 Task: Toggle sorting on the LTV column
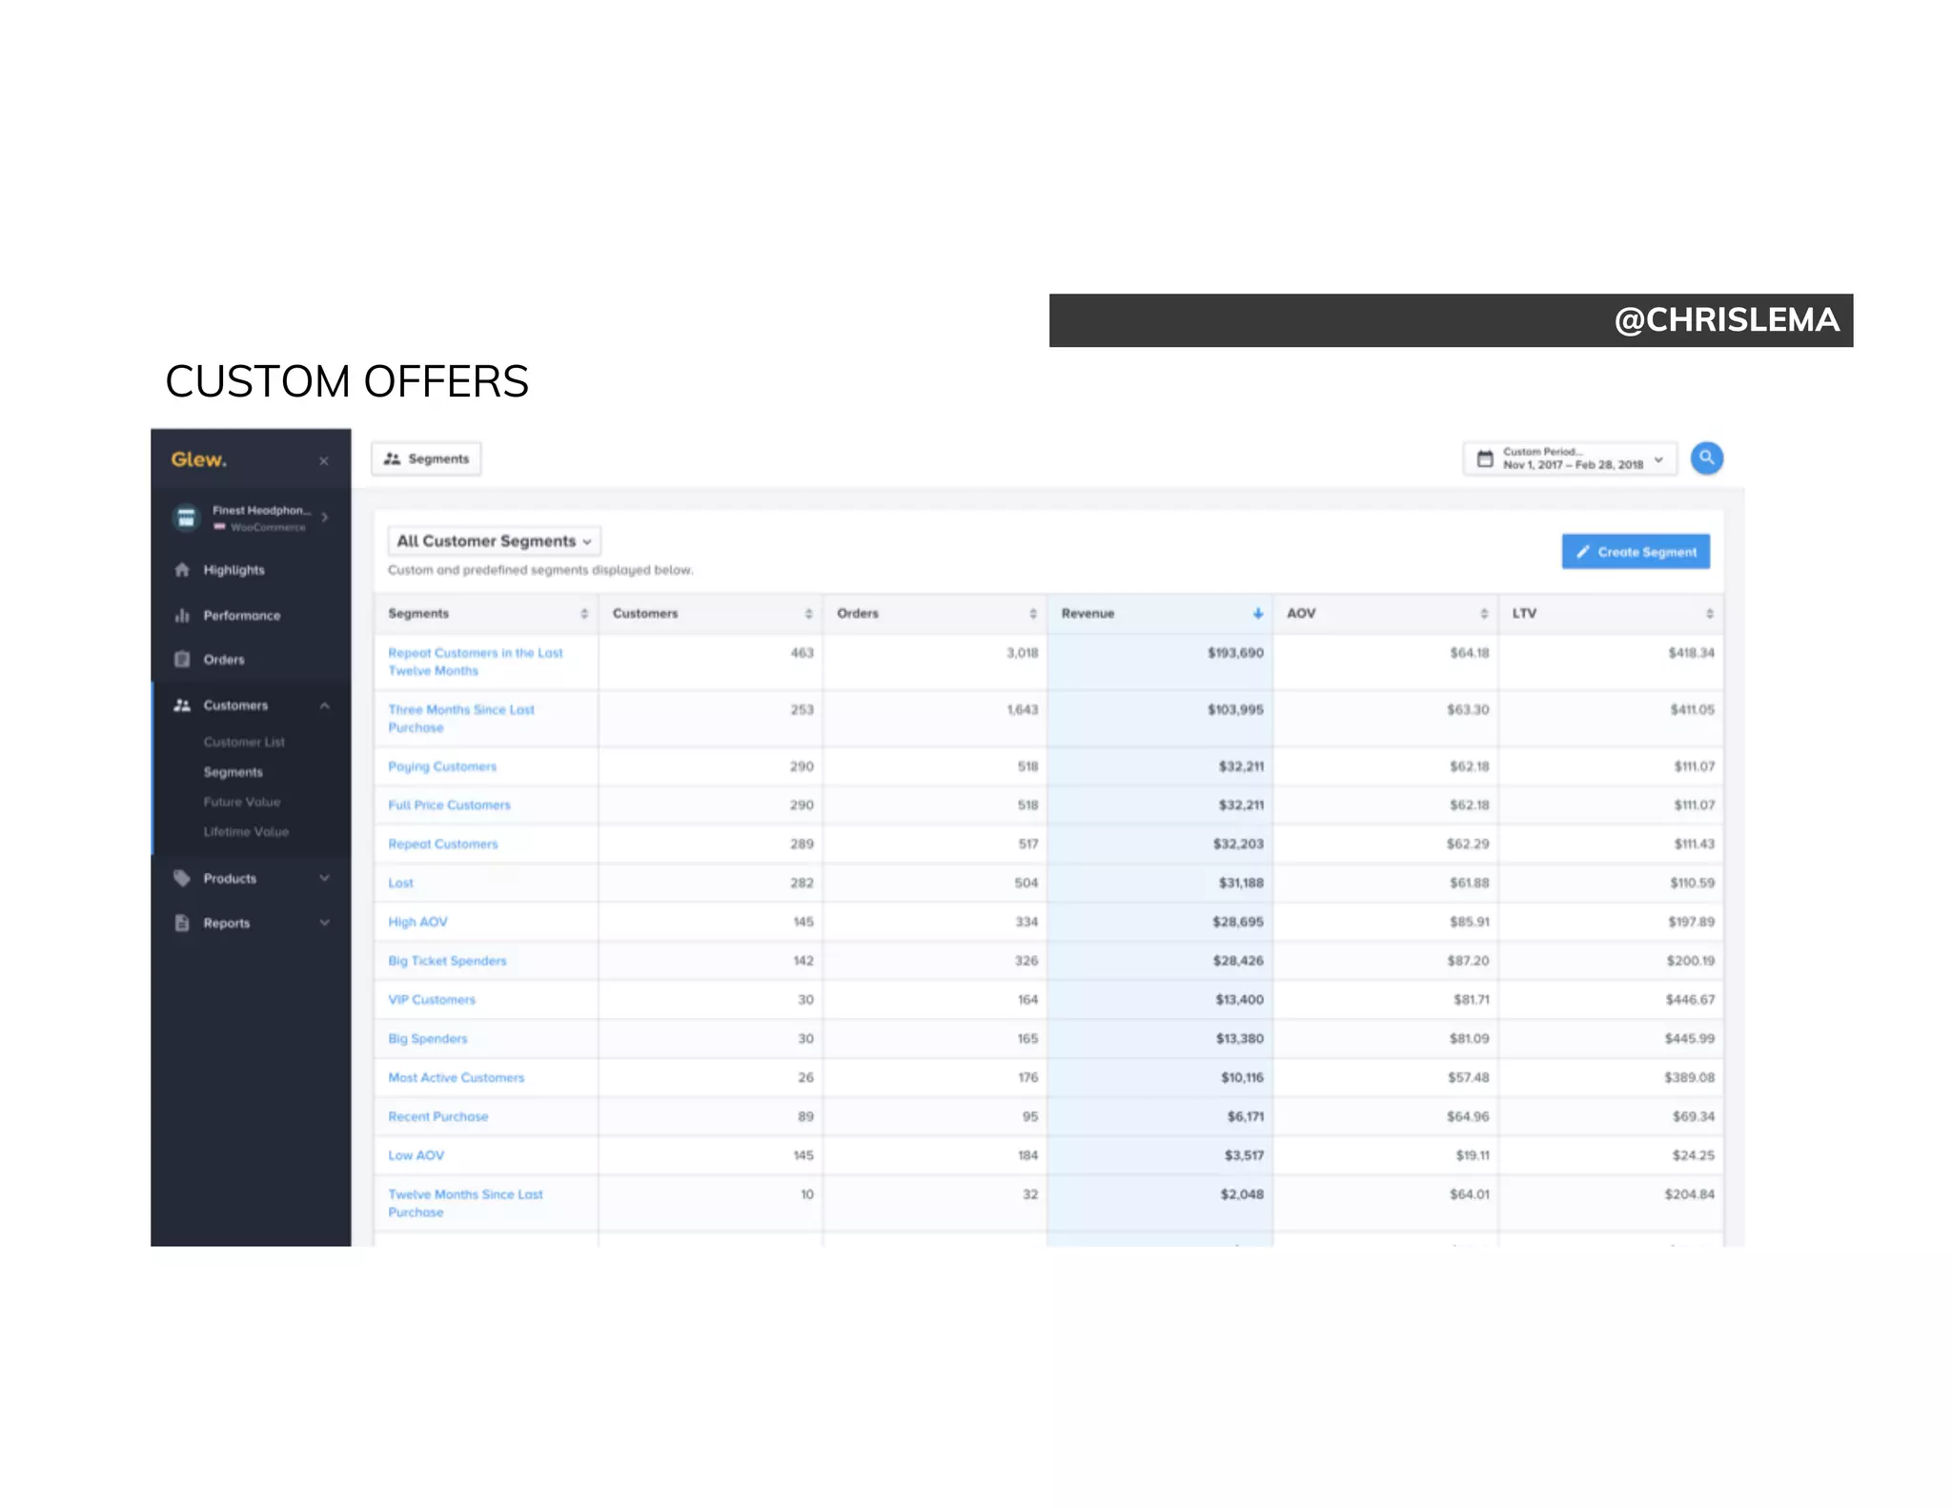pos(1709,614)
